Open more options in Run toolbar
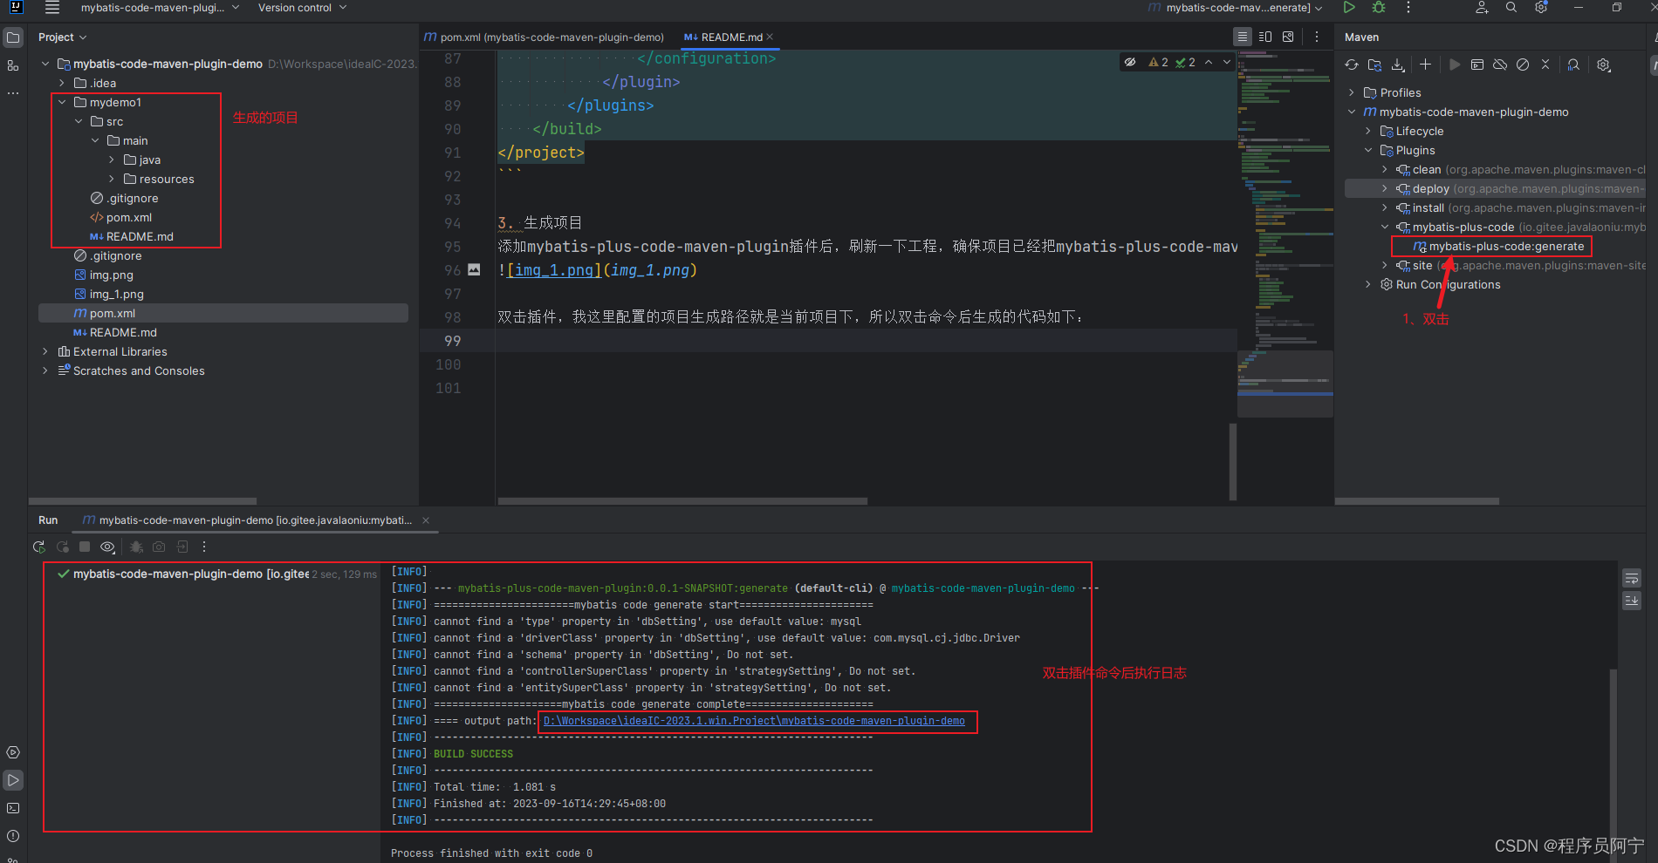 click(204, 547)
